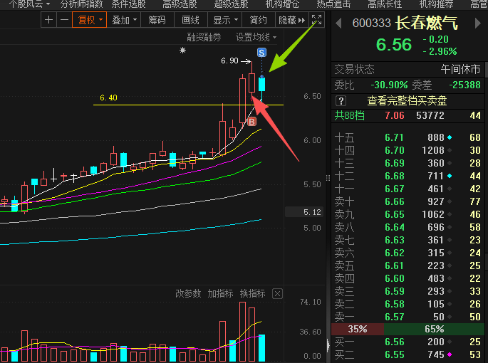Click the 筹码 chip distribution button

point(157,20)
